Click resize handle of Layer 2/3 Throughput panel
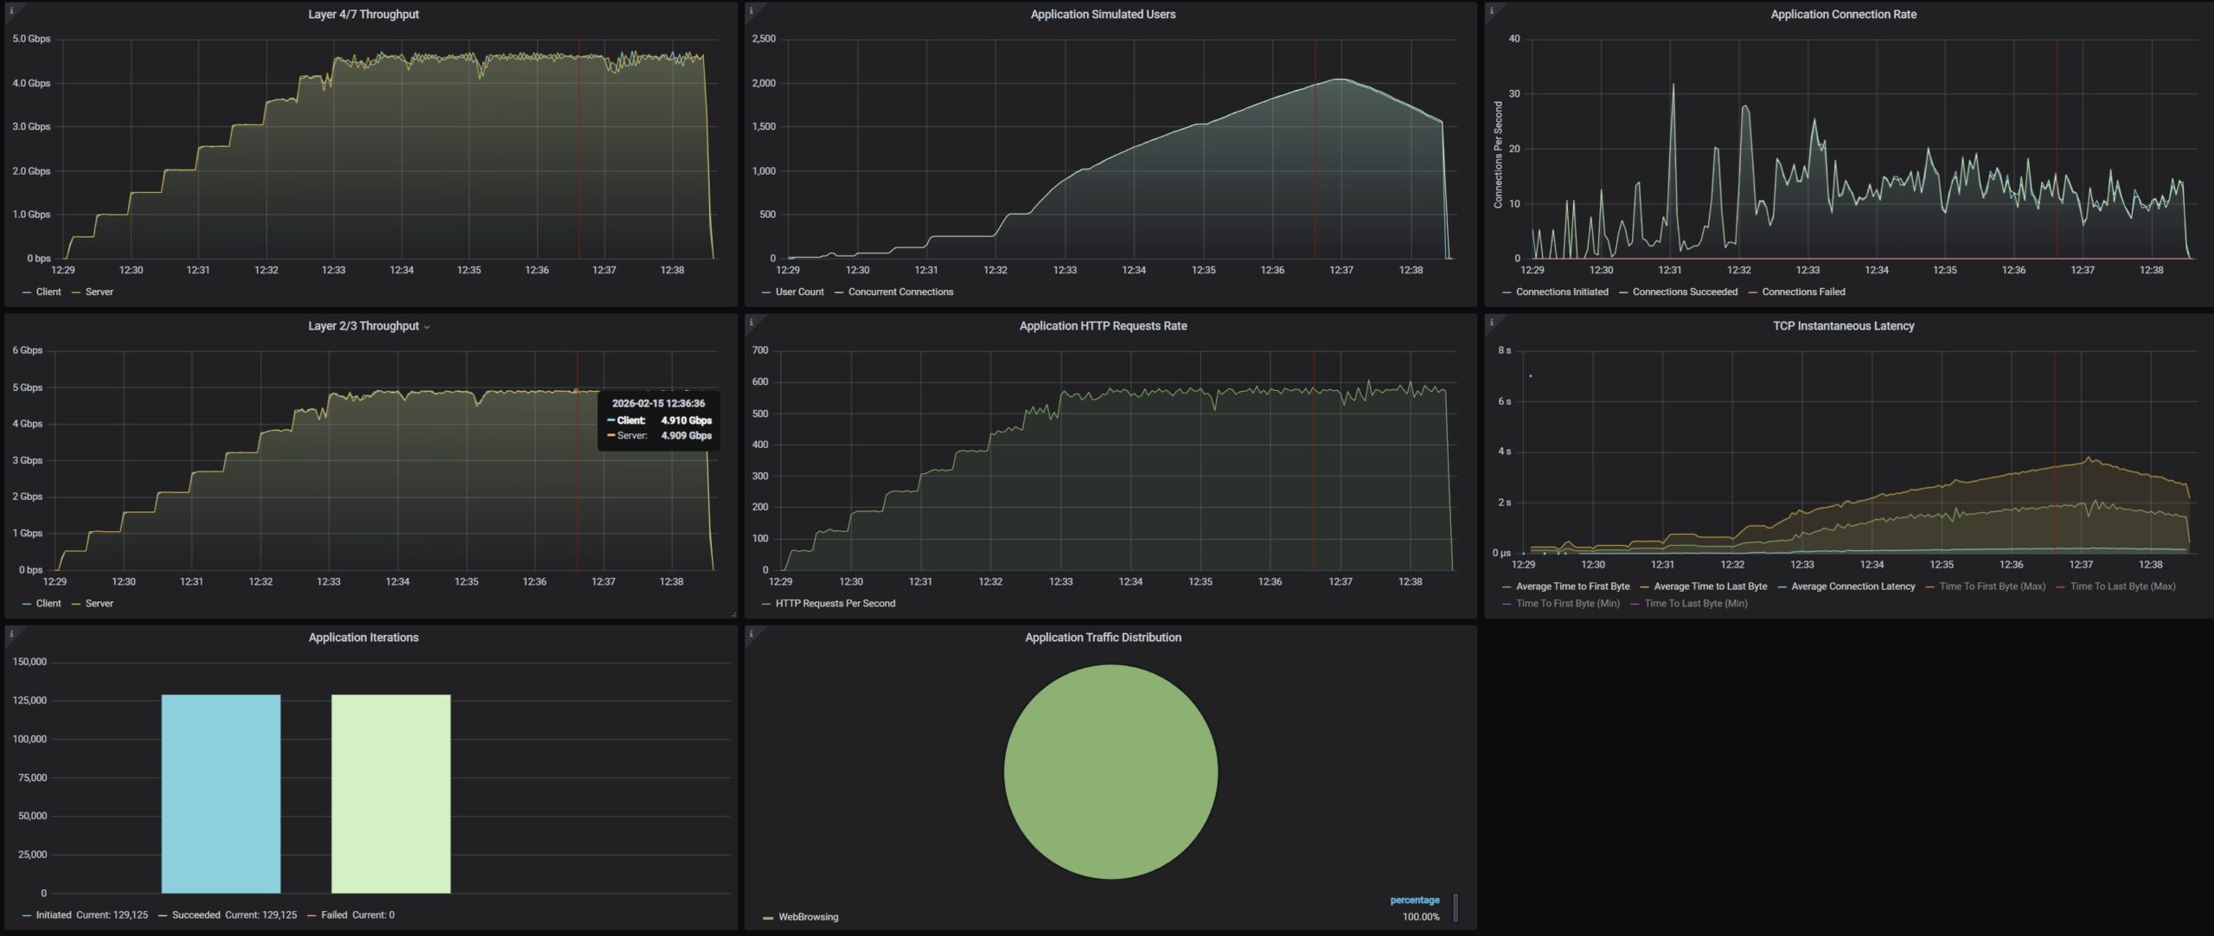The image size is (2214, 936). (733, 614)
